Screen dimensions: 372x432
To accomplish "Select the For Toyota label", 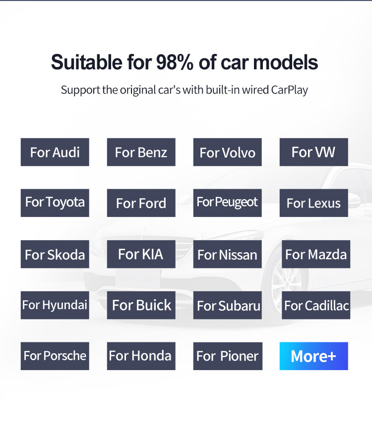I will point(55,203).
